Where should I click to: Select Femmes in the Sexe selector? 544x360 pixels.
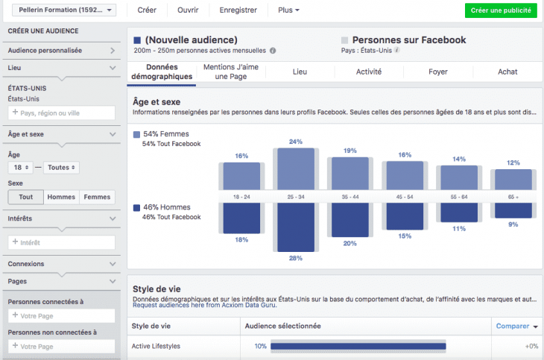(97, 198)
